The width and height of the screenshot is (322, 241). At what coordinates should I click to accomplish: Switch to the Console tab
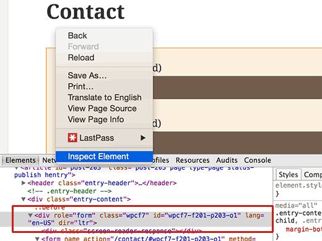point(258,160)
